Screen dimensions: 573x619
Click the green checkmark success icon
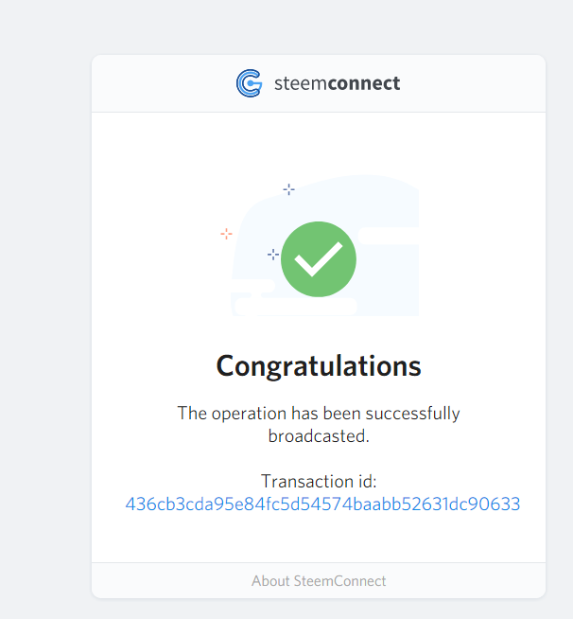pos(319,259)
